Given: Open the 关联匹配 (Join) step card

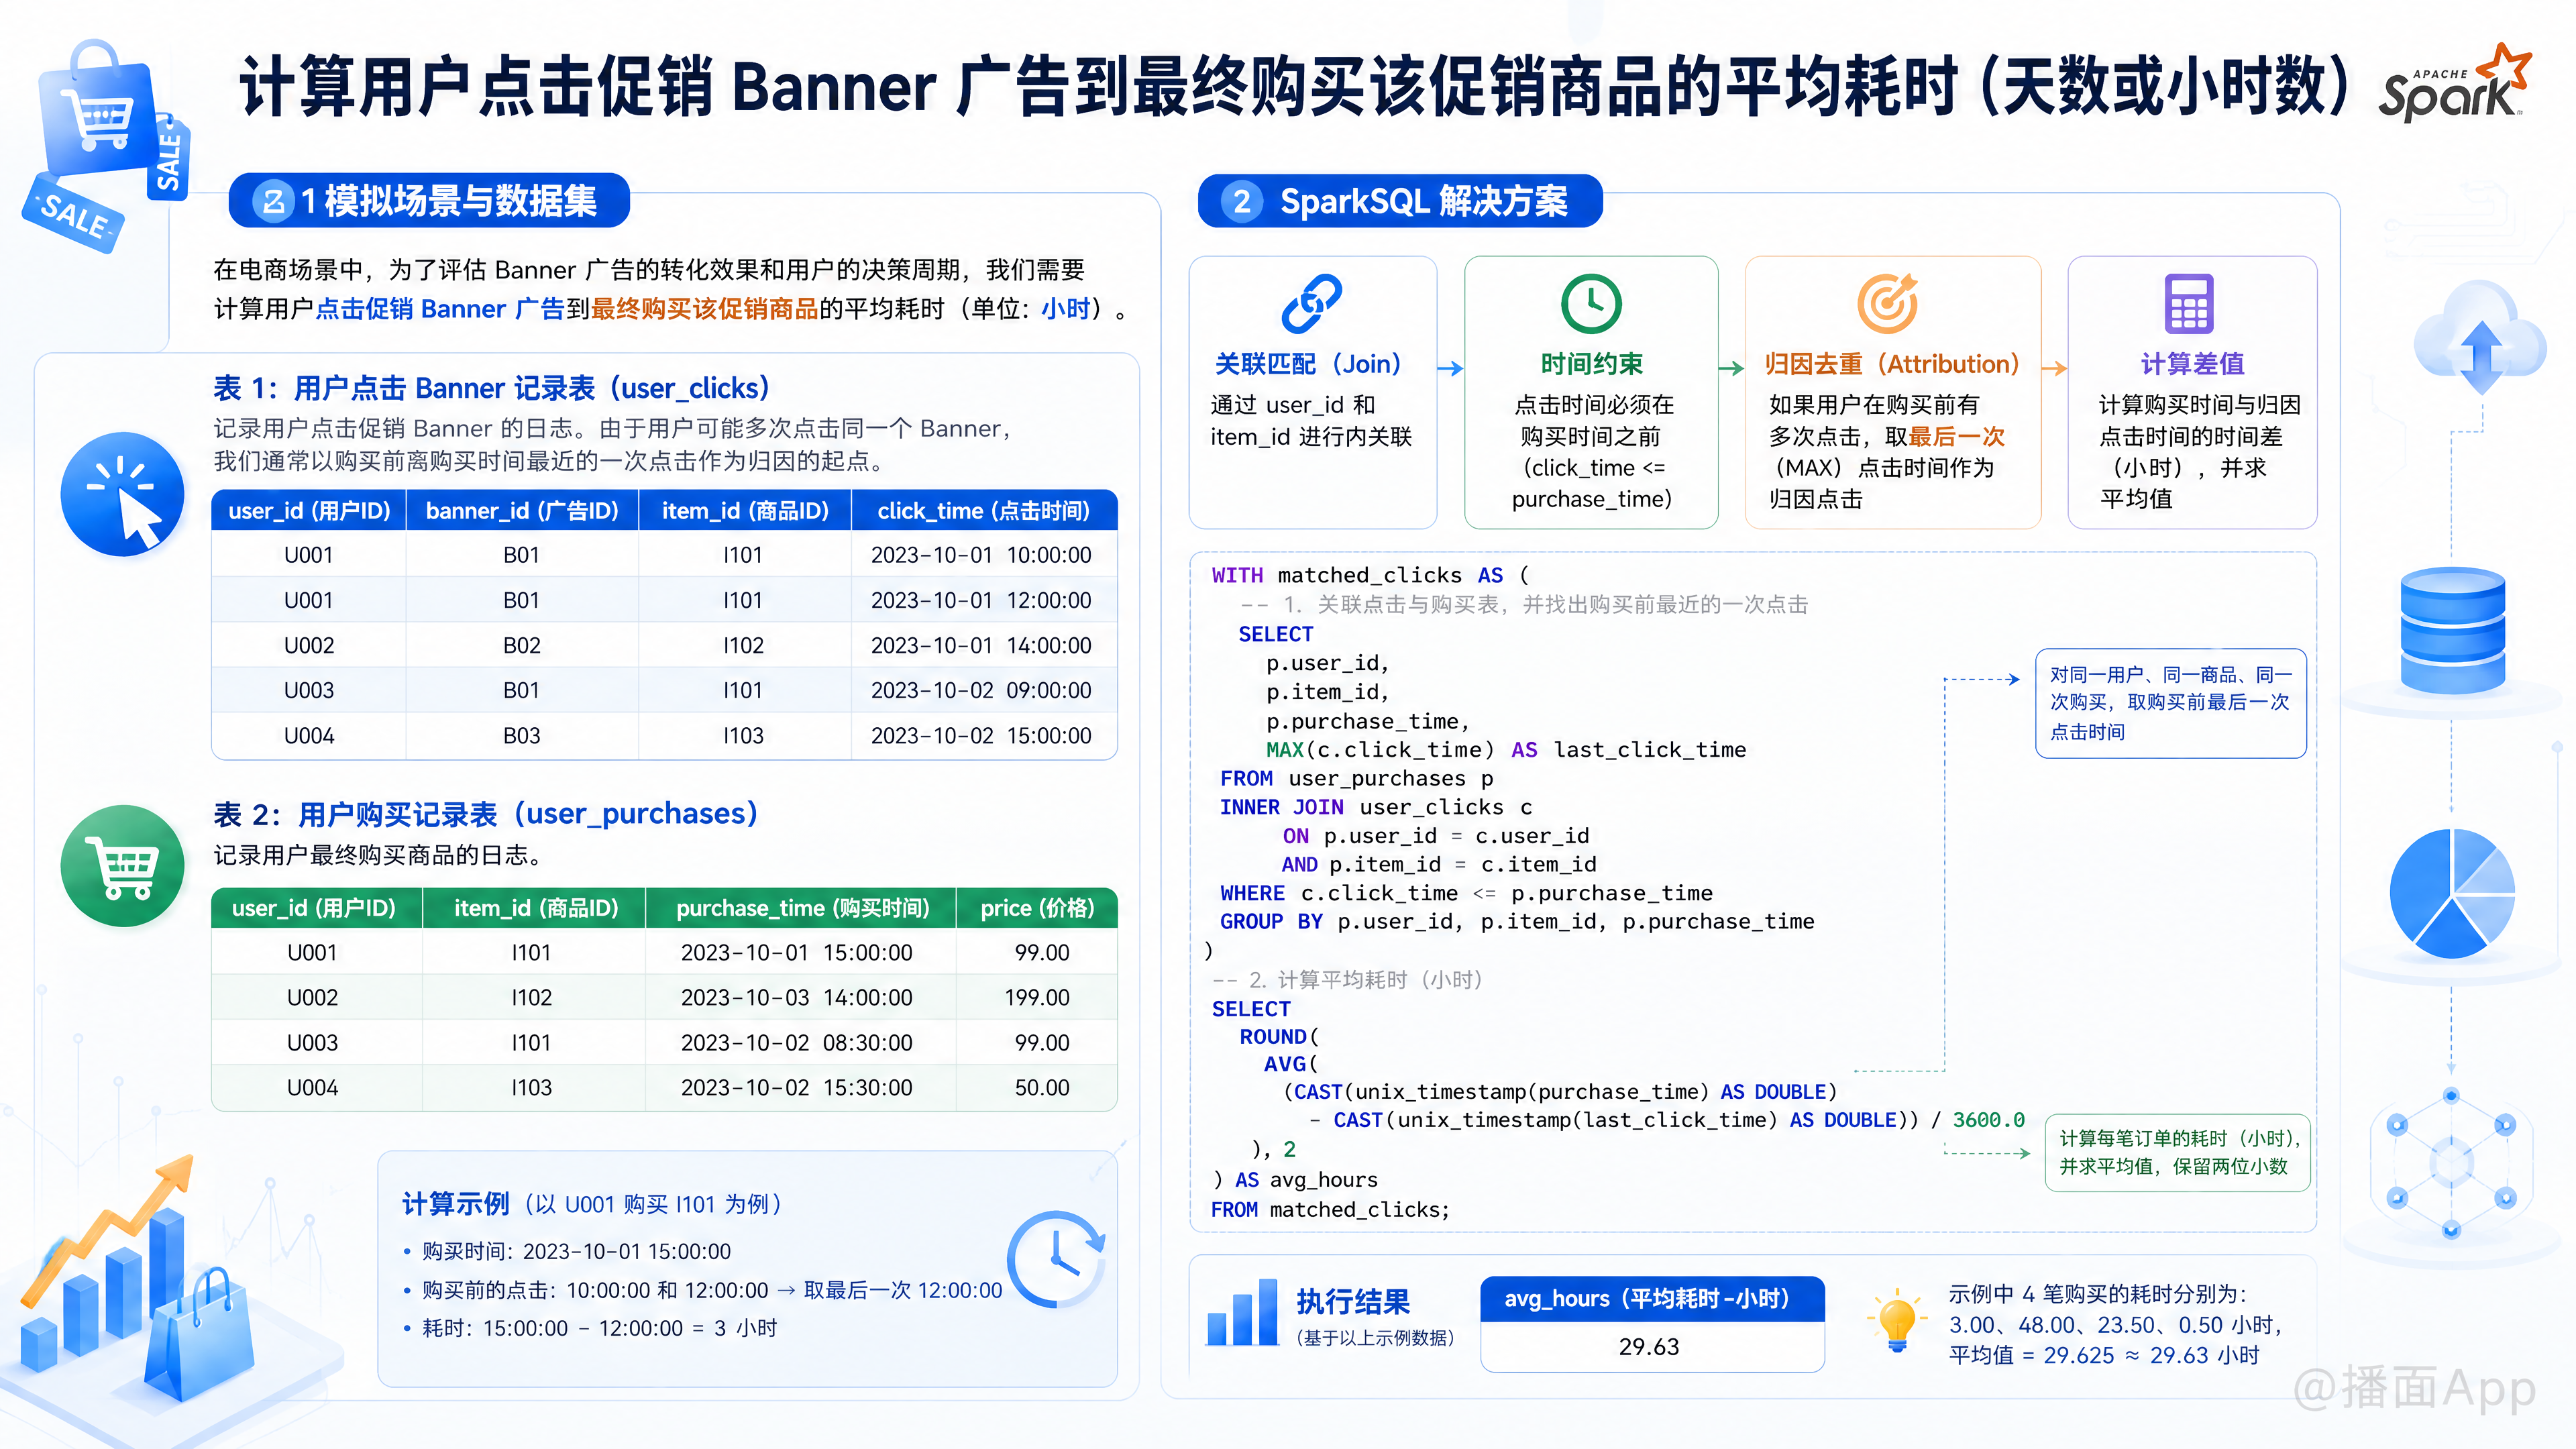Looking at the screenshot, I should click(x=1312, y=392).
